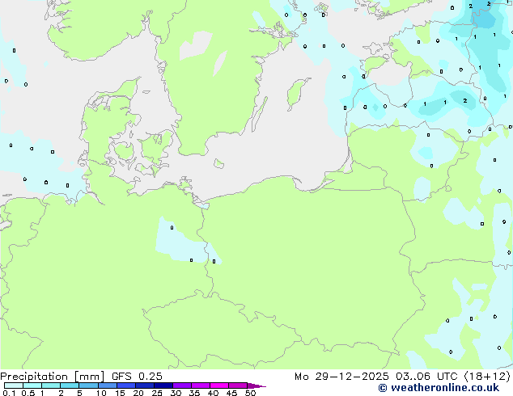Select the 5 to 10 mm legend swatch

click(88, 385)
